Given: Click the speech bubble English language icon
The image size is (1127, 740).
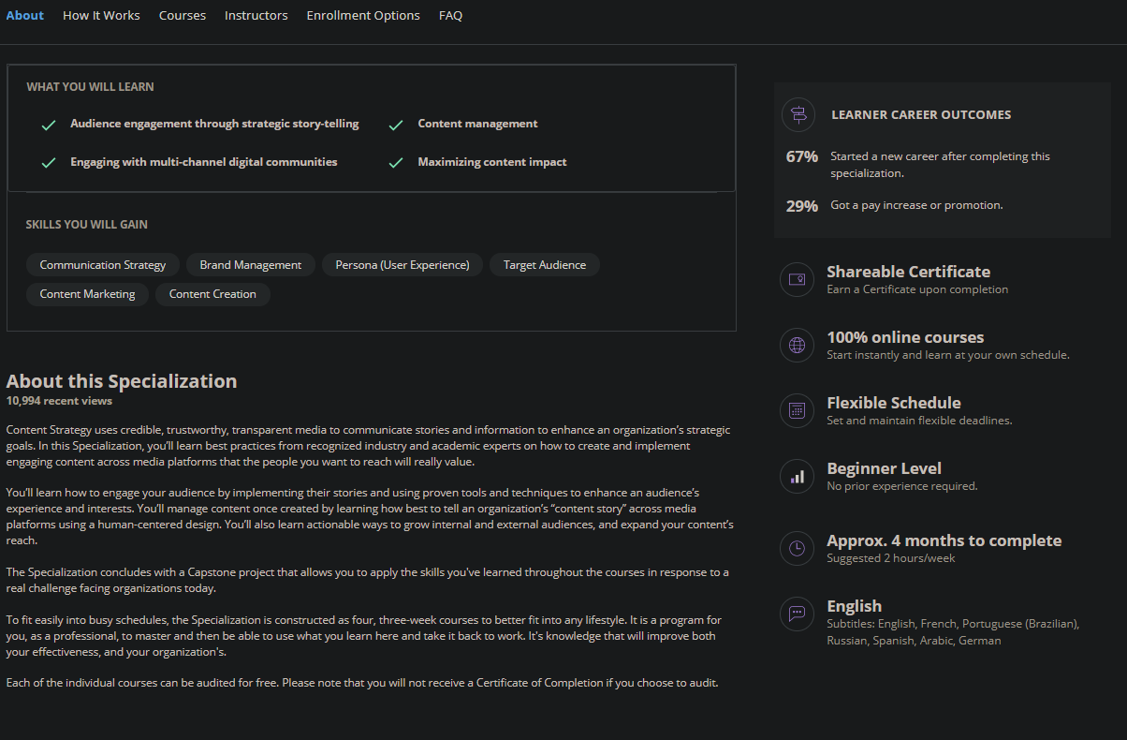Looking at the screenshot, I should (798, 614).
